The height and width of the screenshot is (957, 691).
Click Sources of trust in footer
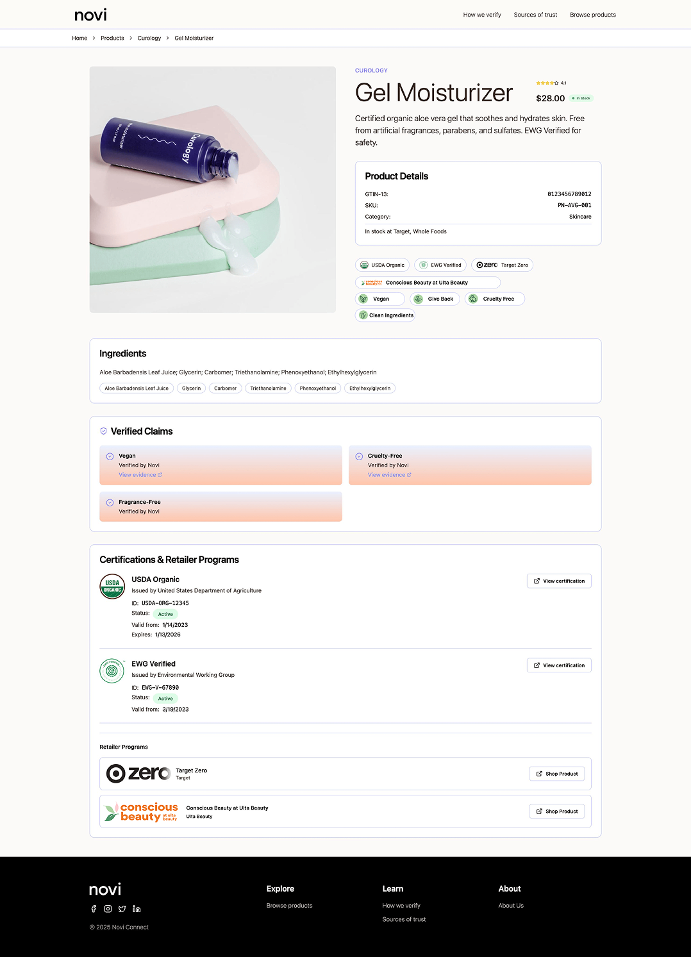click(x=404, y=920)
